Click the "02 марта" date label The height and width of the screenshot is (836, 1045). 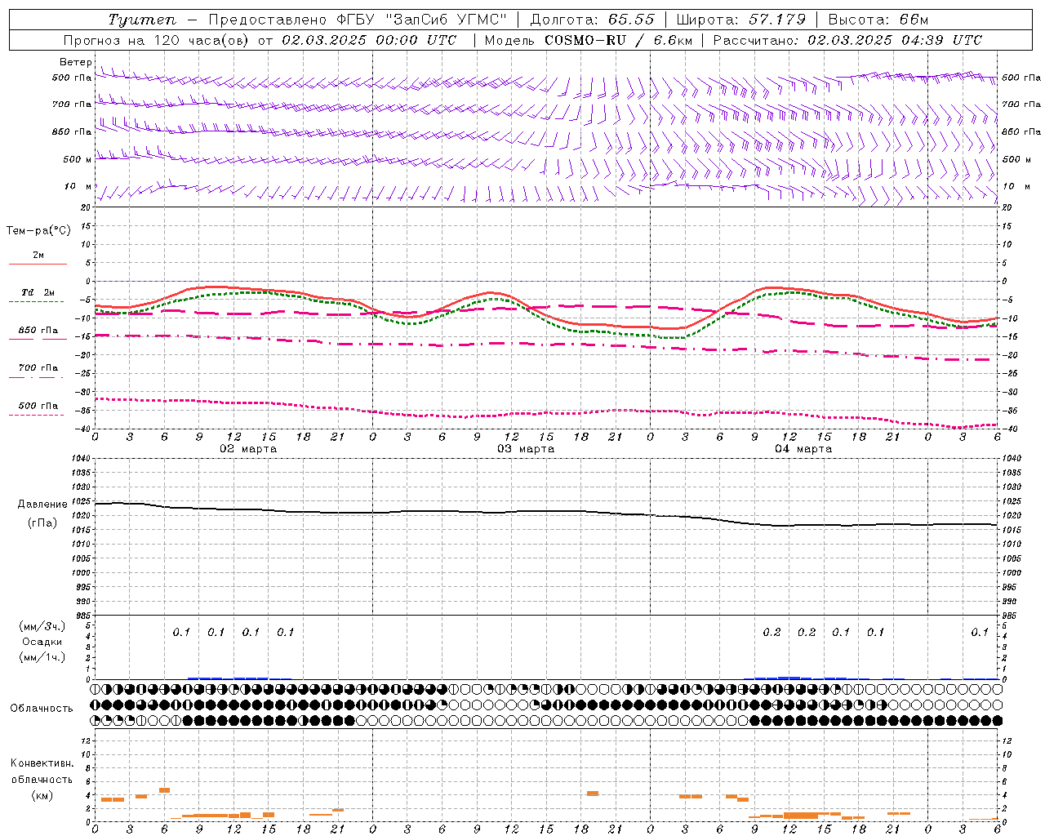pos(248,449)
